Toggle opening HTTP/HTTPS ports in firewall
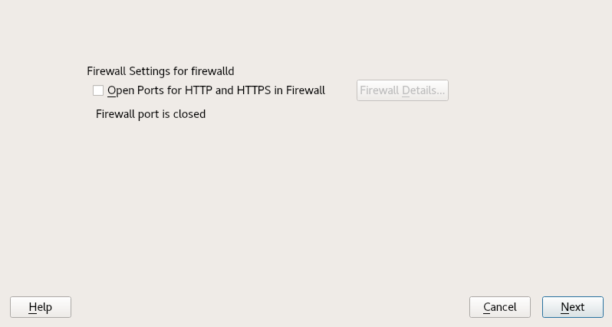The height and width of the screenshot is (327, 612). click(x=98, y=90)
